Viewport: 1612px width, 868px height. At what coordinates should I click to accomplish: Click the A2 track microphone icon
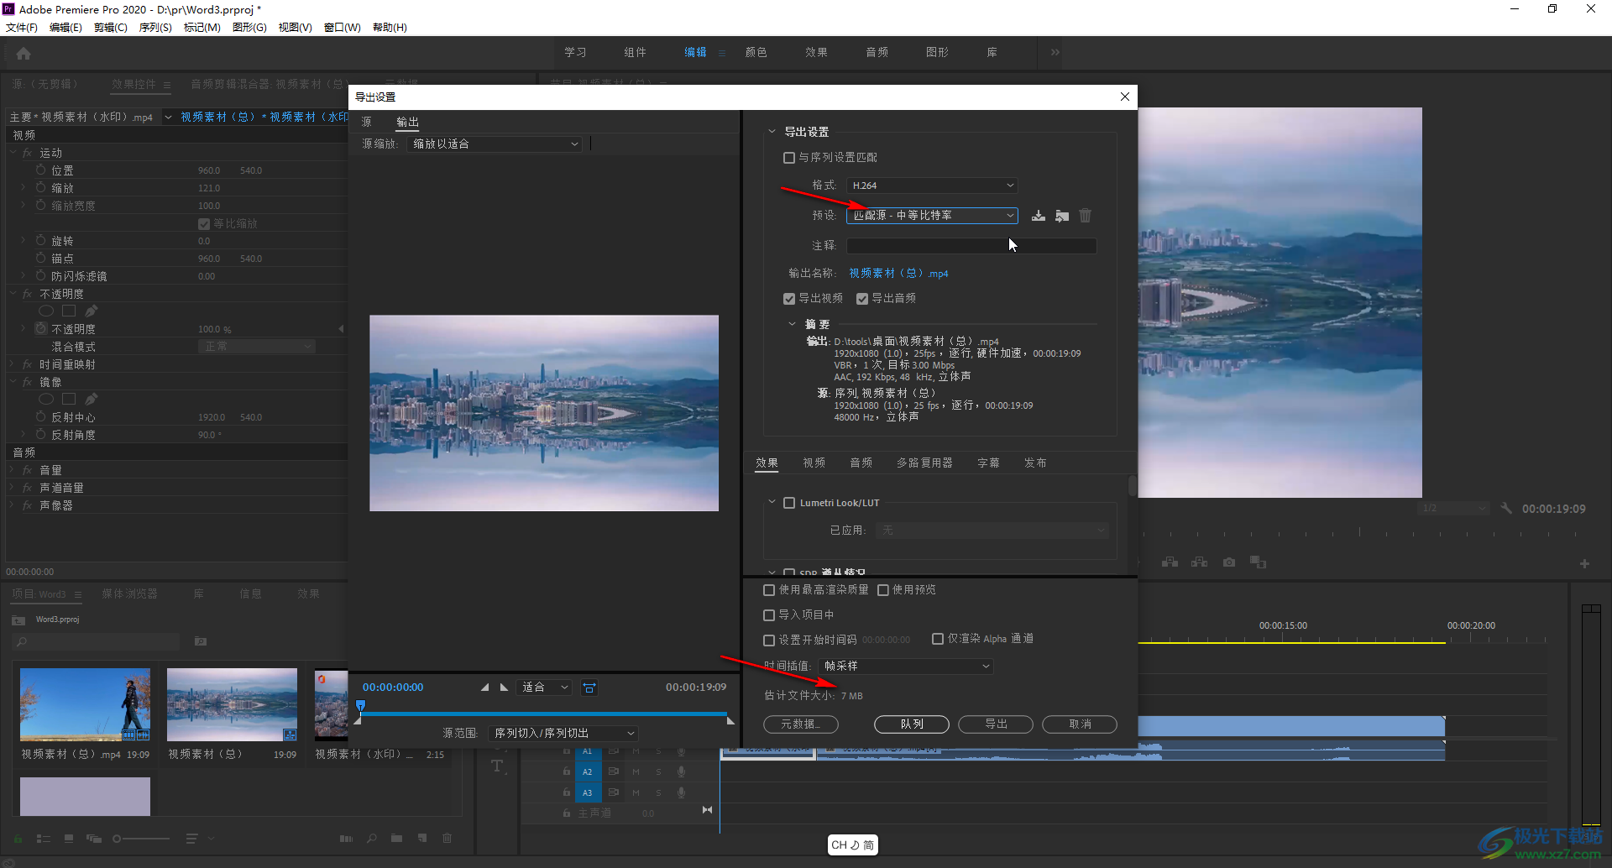681,771
